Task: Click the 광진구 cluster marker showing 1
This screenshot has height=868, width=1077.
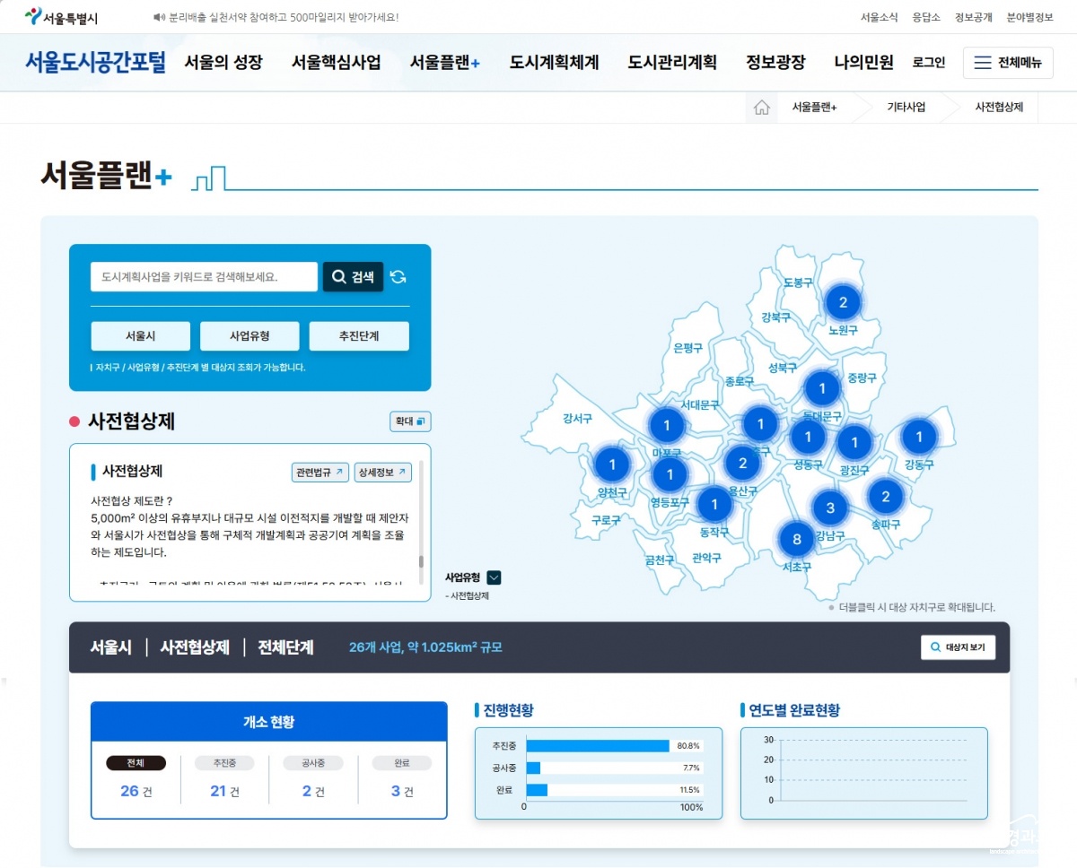Action: (854, 442)
